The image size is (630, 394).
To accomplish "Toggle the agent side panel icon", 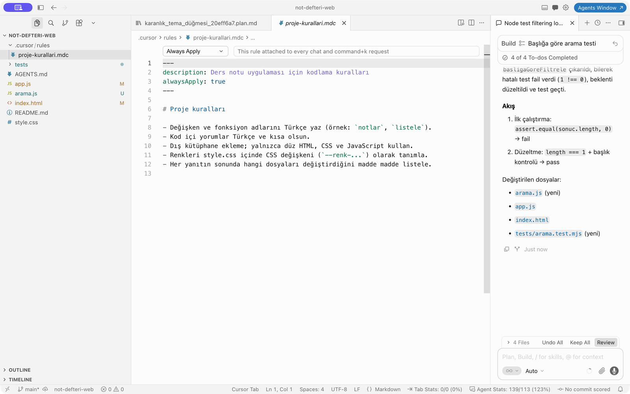I will pos(622,23).
